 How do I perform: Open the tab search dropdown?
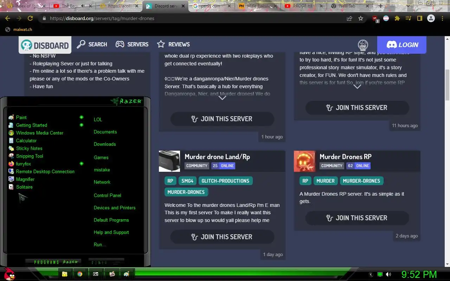tap(408, 6)
